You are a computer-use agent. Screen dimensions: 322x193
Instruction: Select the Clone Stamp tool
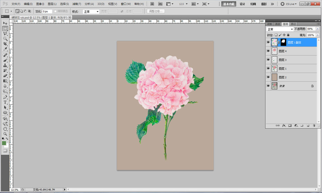(5, 65)
